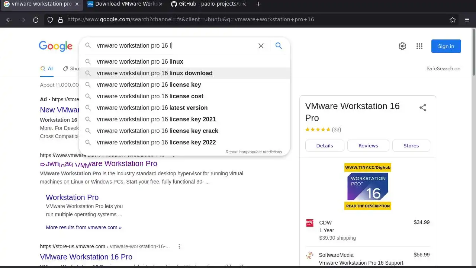The image size is (476, 268).
Task: Click the CDW seller logo
Action: pyautogui.click(x=310, y=223)
